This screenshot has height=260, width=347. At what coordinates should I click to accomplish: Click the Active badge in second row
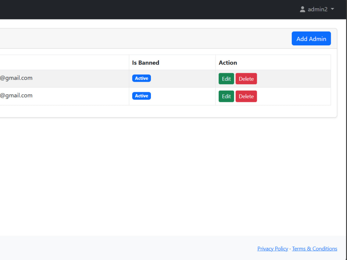coord(142,96)
